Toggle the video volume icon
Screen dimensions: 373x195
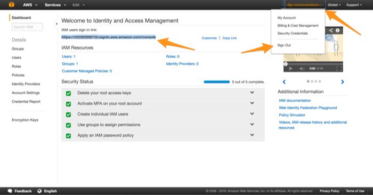pyautogui.click(x=302, y=69)
